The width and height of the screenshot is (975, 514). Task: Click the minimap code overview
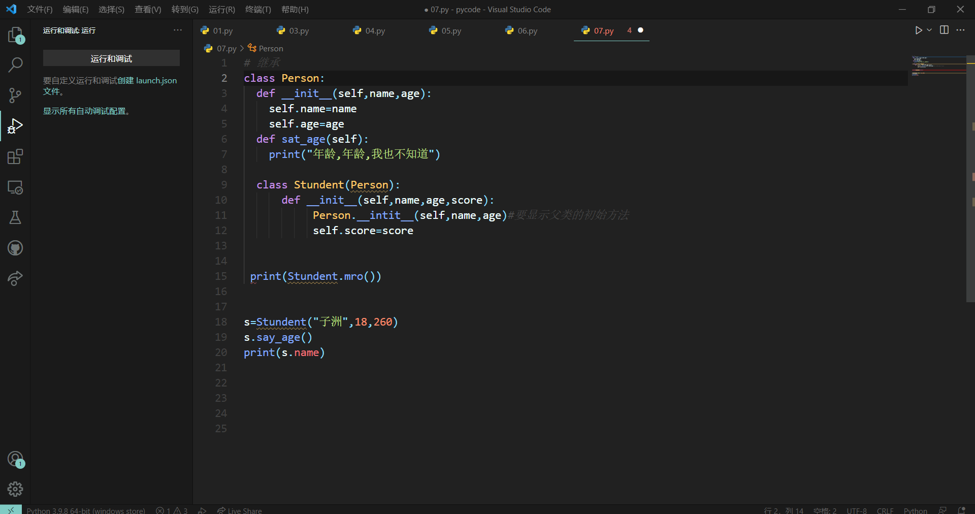click(938, 66)
